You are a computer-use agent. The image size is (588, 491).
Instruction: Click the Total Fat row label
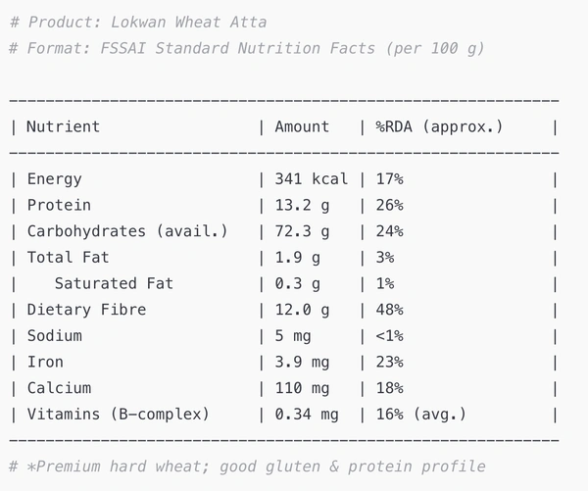point(68,258)
